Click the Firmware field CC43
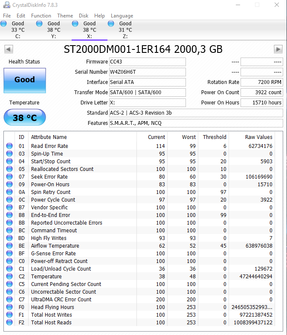This screenshot has height=335, width=287. pos(148,62)
